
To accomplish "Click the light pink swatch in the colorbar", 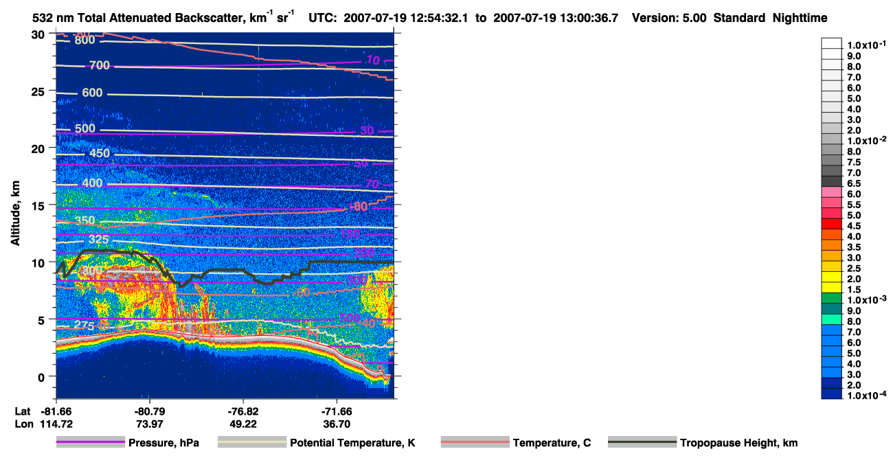I will 832,192.
